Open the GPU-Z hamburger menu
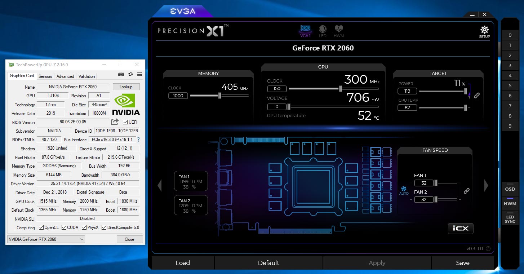Image resolution: width=524 pixels, height=274 pixels. click(139, 74)
